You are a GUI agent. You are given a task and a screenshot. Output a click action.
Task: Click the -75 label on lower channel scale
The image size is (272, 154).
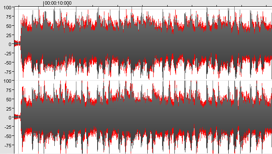(8, 146)
